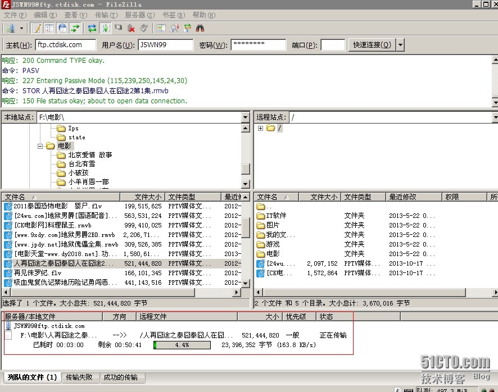Toggle remote directory tree display
This screenshot has height=392, width=498.
tap(62, 28)
